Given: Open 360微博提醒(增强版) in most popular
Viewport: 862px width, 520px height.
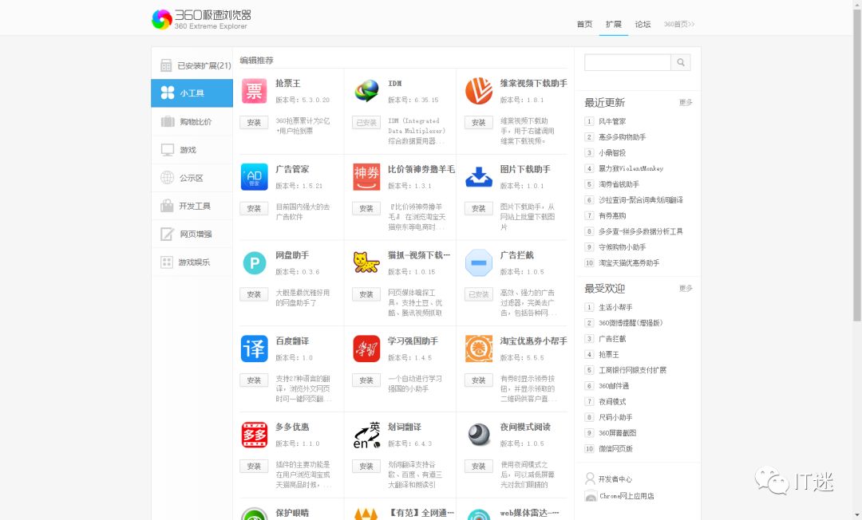Looking at the screenshot, I should tap(631, 323).
